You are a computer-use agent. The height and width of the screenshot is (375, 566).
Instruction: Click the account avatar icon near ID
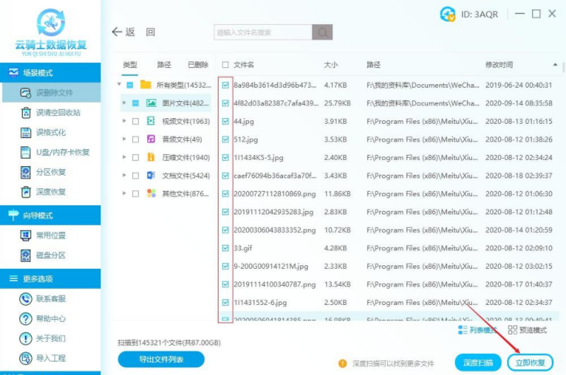(448, 14)
